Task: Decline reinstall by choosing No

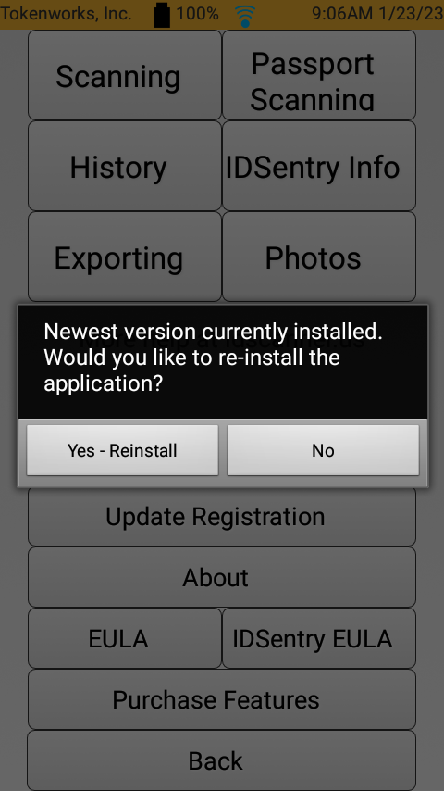Action: tap(323, 450)
